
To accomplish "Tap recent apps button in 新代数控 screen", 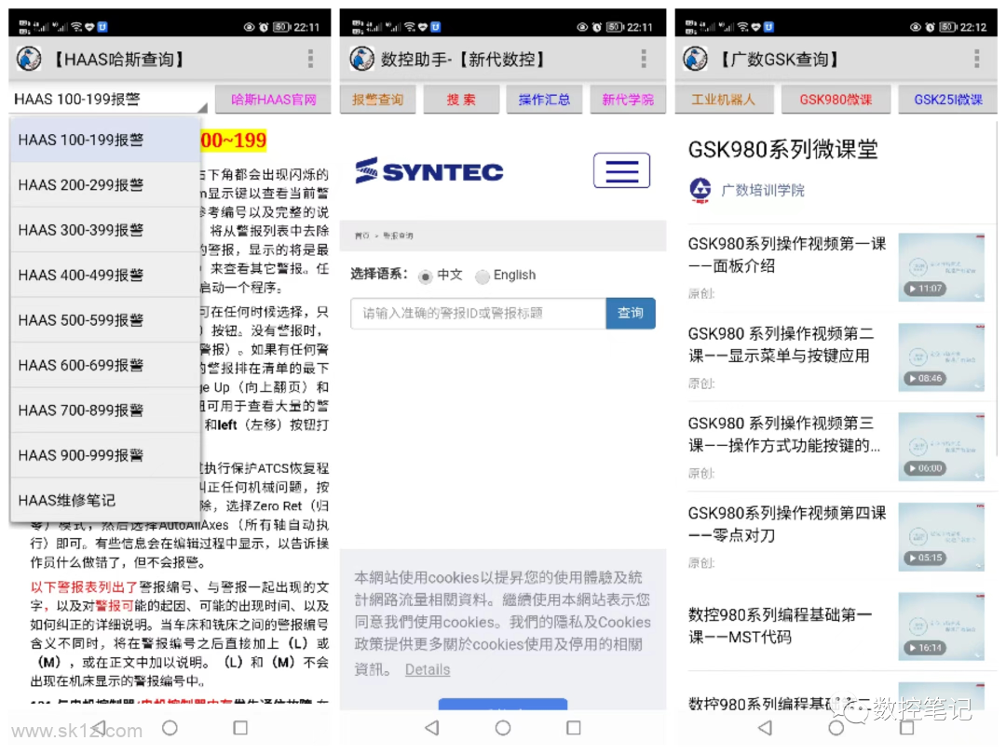I will [x=574, y=728].
